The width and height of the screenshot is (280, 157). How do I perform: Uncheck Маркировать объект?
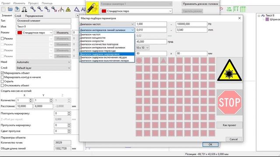pyautogui.click(x=2, y=73)
